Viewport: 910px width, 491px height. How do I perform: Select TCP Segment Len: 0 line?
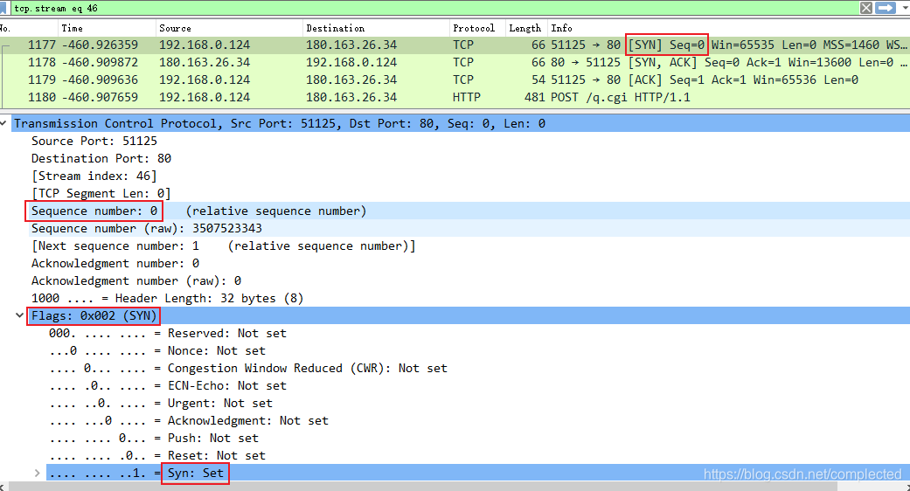[101, 193]
